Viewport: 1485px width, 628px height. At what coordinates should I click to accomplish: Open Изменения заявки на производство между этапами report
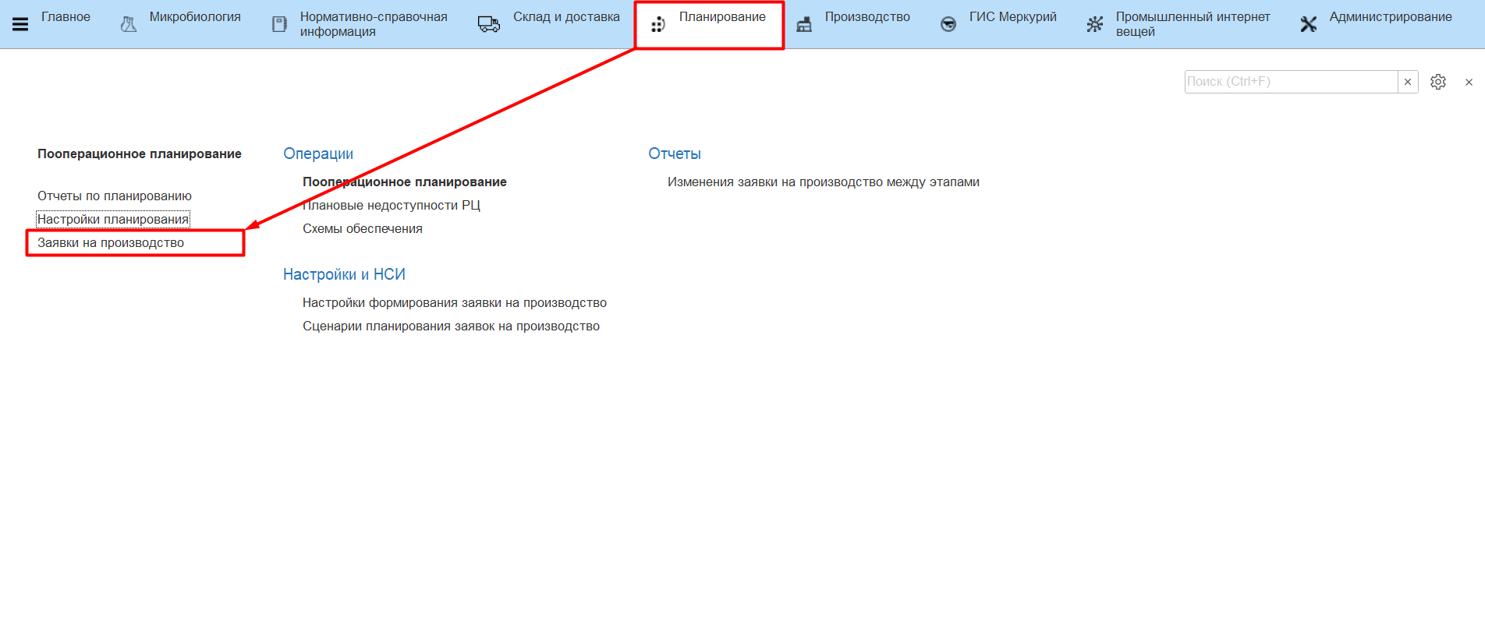[823, 182]
